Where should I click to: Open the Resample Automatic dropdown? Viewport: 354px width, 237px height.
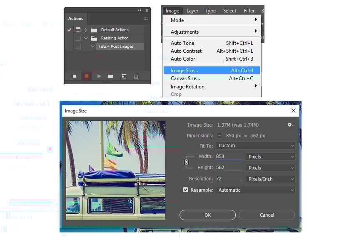(x=255, y=190)
